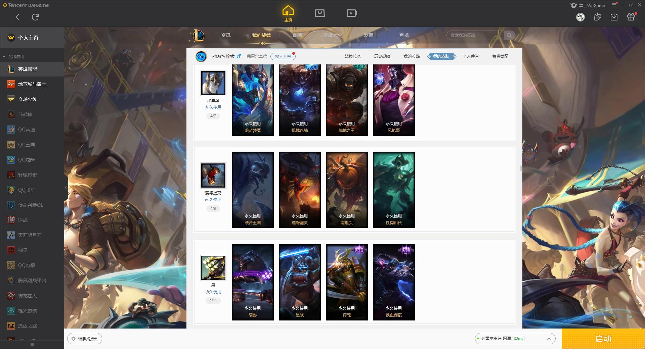
Task: Click the 费德提克 champion portrait
Action: coord(213,176)
